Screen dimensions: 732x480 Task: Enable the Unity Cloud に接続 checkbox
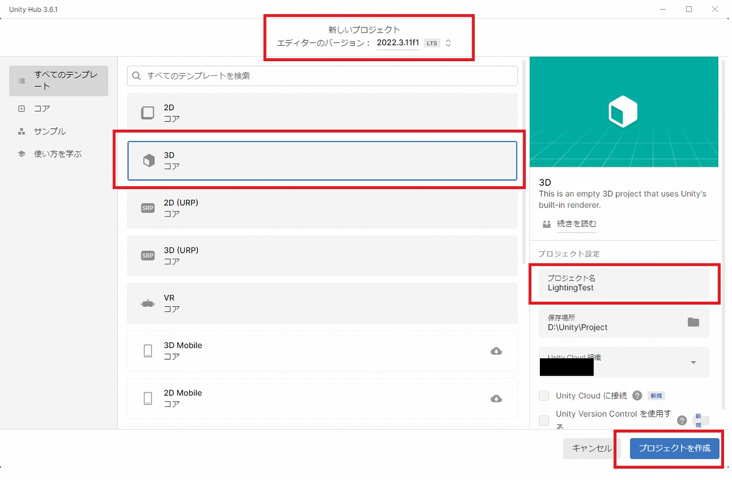pos(544,395)
